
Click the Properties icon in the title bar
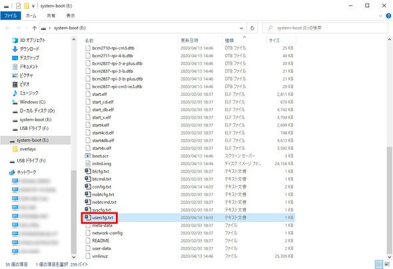point(18,5)
